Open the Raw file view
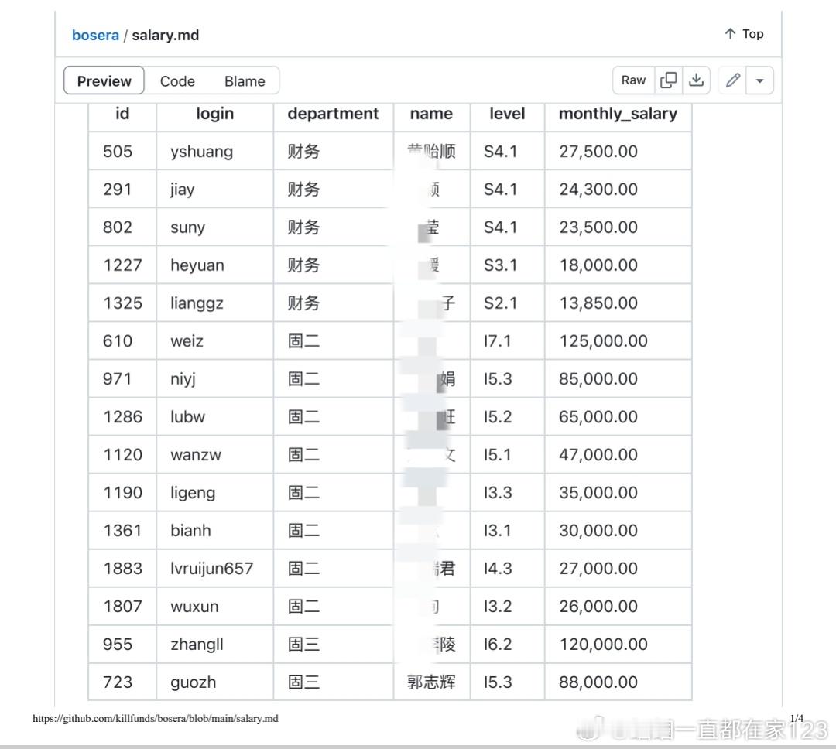This screenshot has height=749, width=836. click(633, 80)
